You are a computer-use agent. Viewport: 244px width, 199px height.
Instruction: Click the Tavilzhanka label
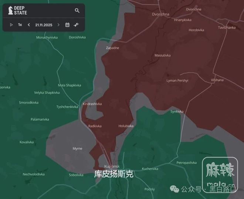tap(227, 27)
